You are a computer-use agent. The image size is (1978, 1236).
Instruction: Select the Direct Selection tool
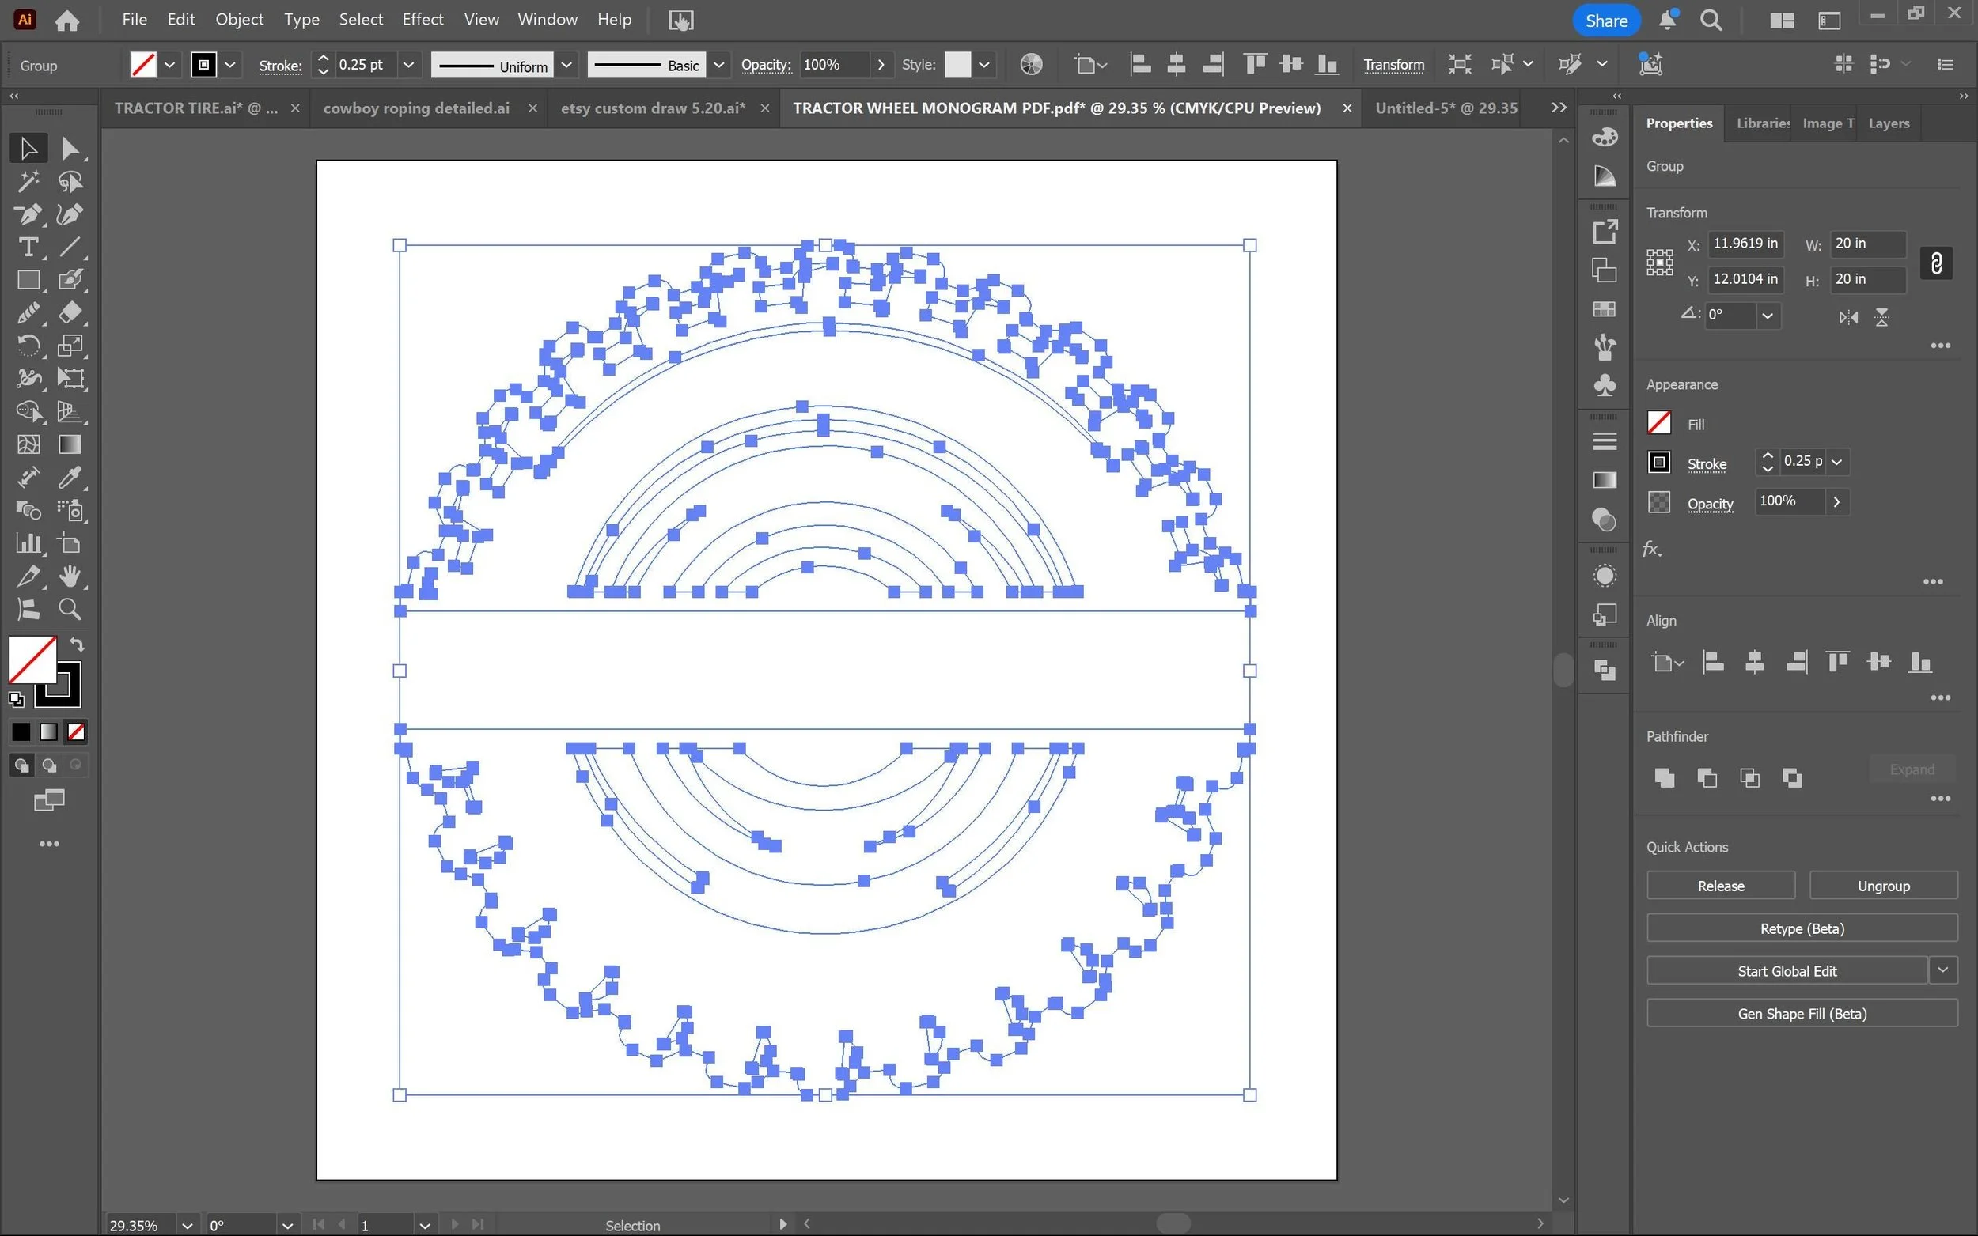click(x=70, y=148)
